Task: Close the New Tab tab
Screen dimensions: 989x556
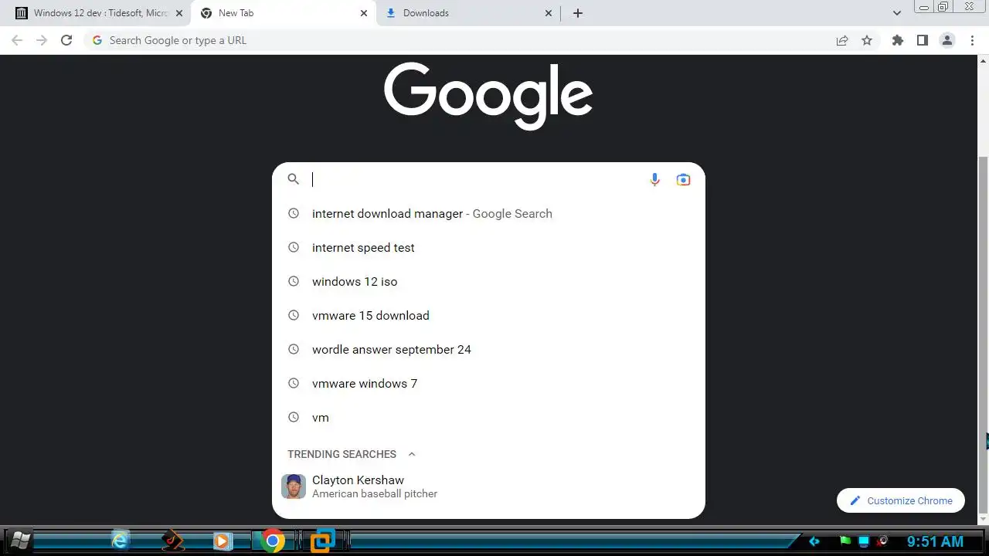Action: pyautogui.click(x=364, y=13)
